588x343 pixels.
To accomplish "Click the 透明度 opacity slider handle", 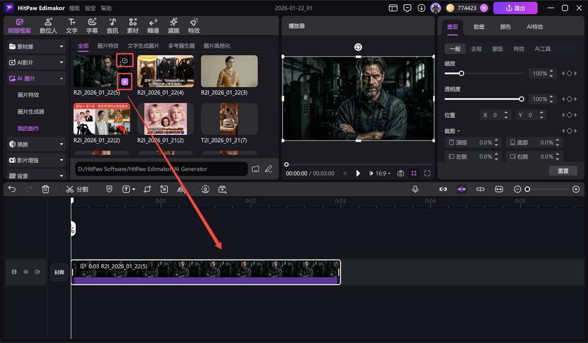I will tap(522, 99).
